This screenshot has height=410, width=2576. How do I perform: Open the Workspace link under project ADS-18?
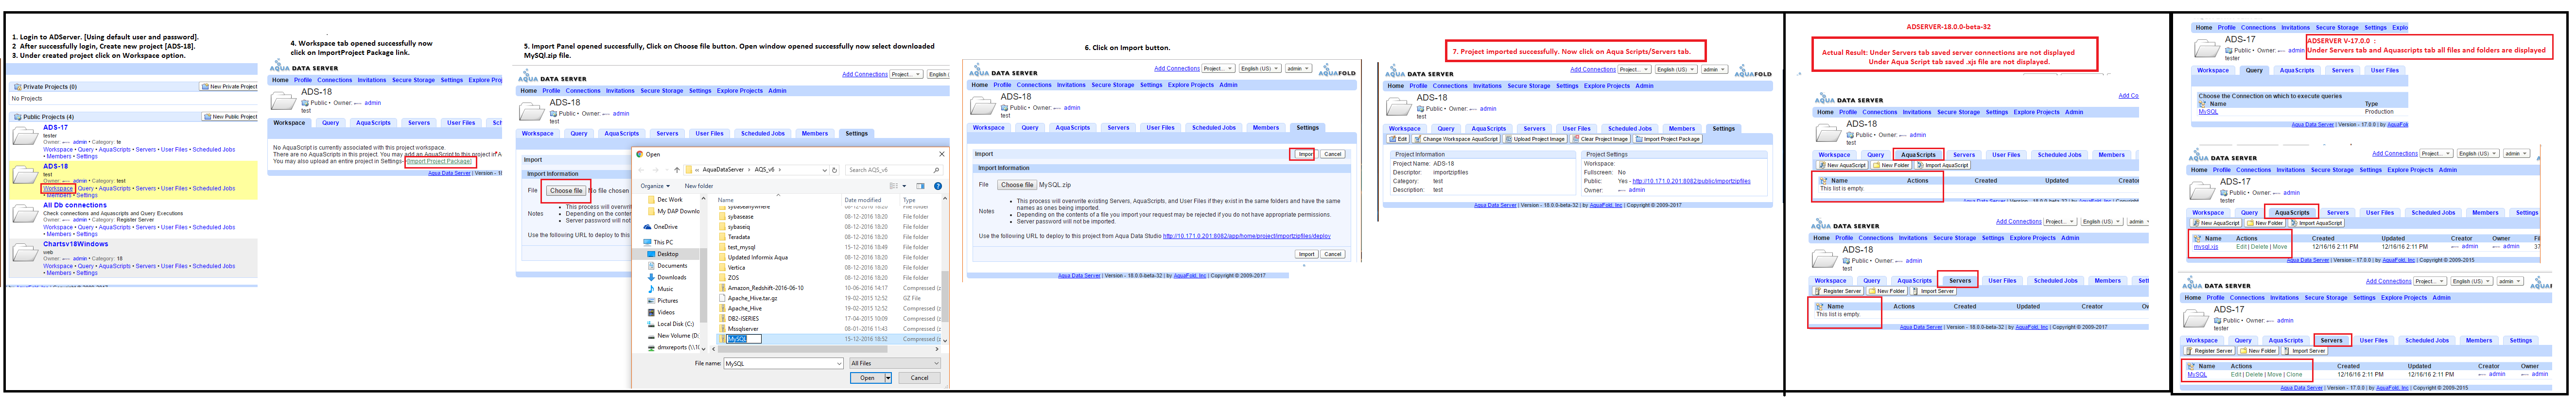[58, 188]
